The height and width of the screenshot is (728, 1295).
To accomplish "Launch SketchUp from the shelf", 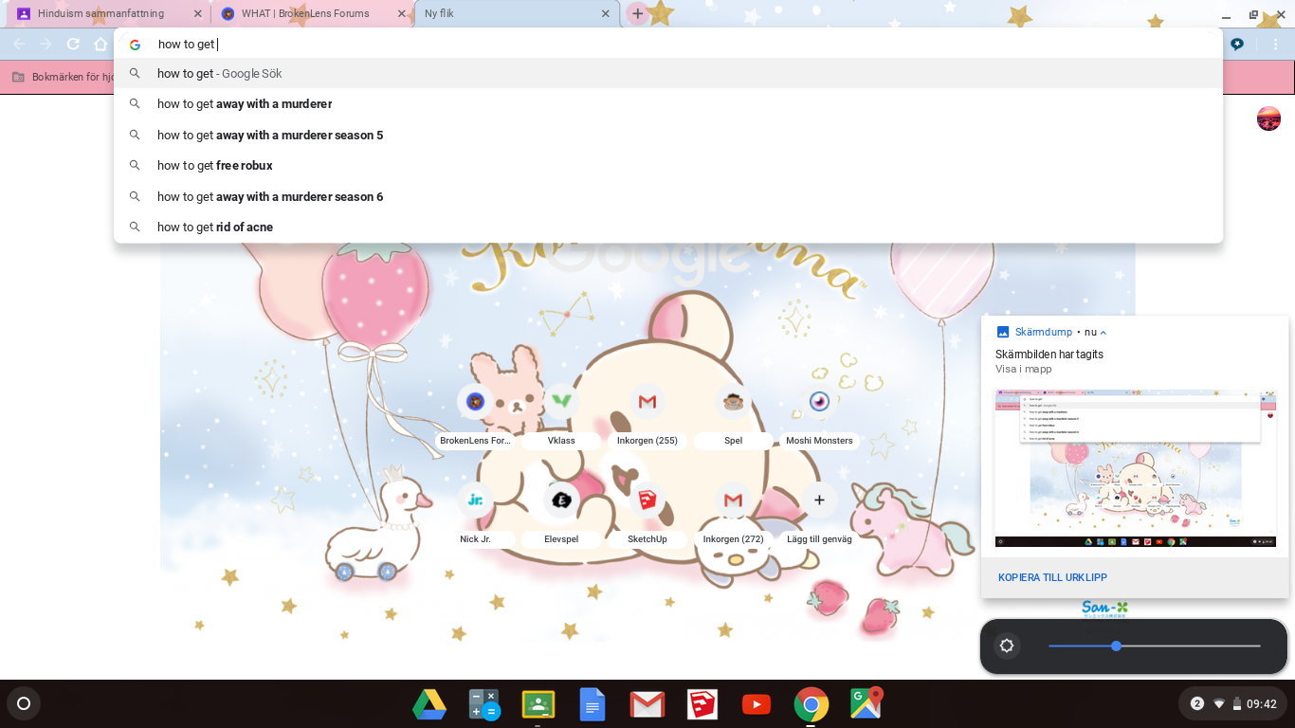I will [x=702, y=704].
